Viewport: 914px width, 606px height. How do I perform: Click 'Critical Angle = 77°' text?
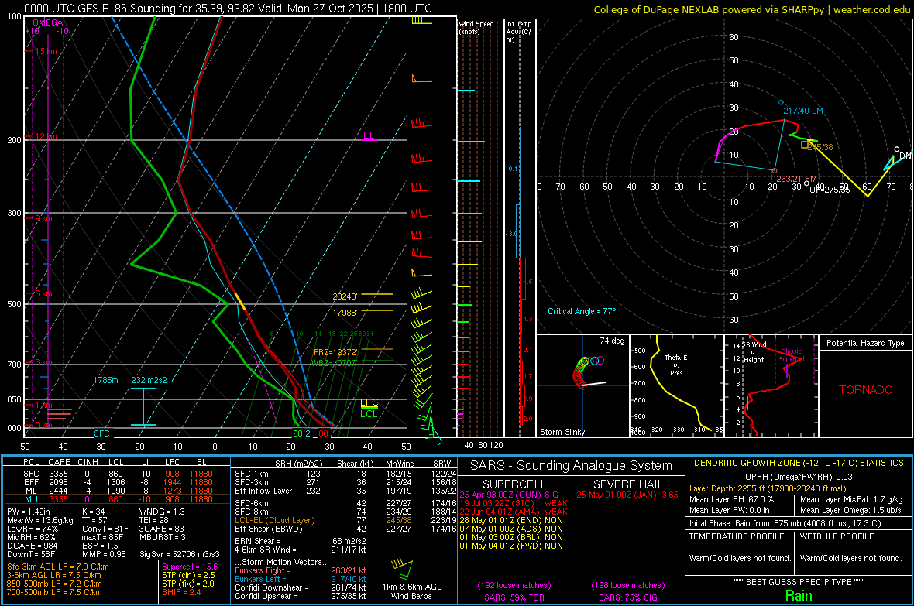[582, 311]
